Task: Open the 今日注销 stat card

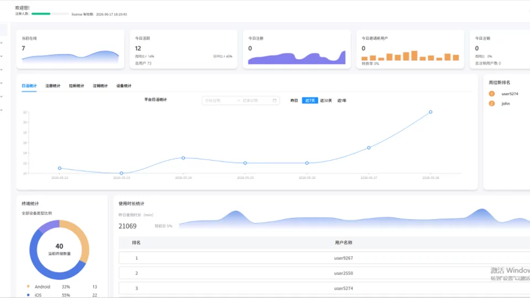Action: (x=500, y=49)
